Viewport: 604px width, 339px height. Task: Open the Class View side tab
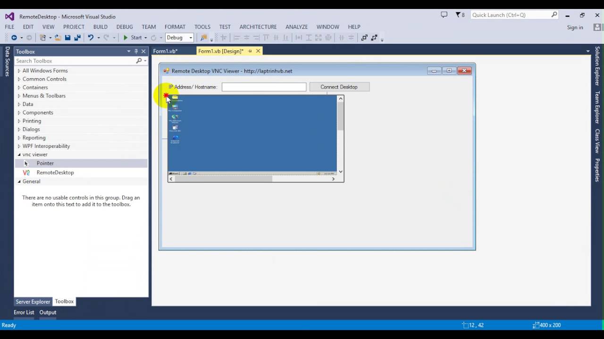coord(597,141)
